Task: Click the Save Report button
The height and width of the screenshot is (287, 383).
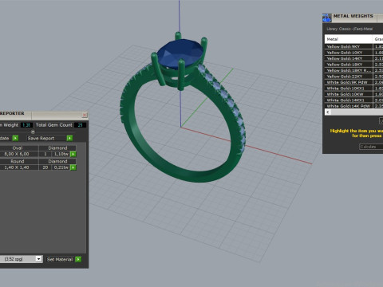Action: pyautogui.click(x=46, y=138)
